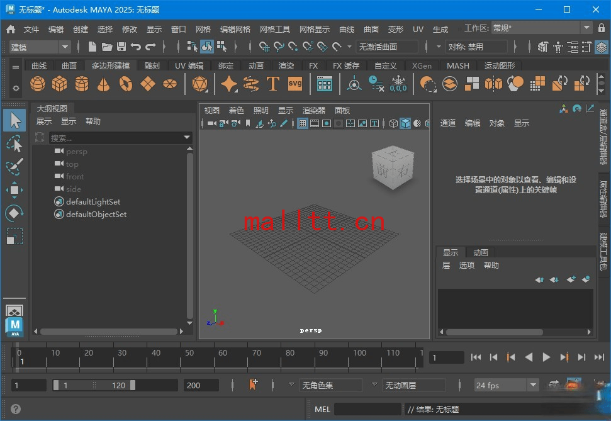Create a polygon sphere from the shelf
Image resolution: width=611 pixels, height=421 pixels.
(37, 83)
